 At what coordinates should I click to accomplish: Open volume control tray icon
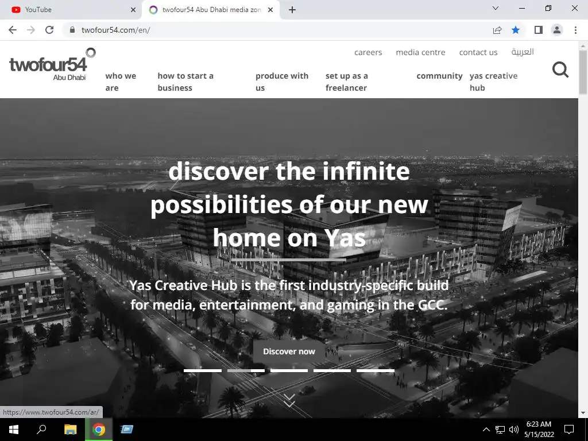click(x=514, y=430)
